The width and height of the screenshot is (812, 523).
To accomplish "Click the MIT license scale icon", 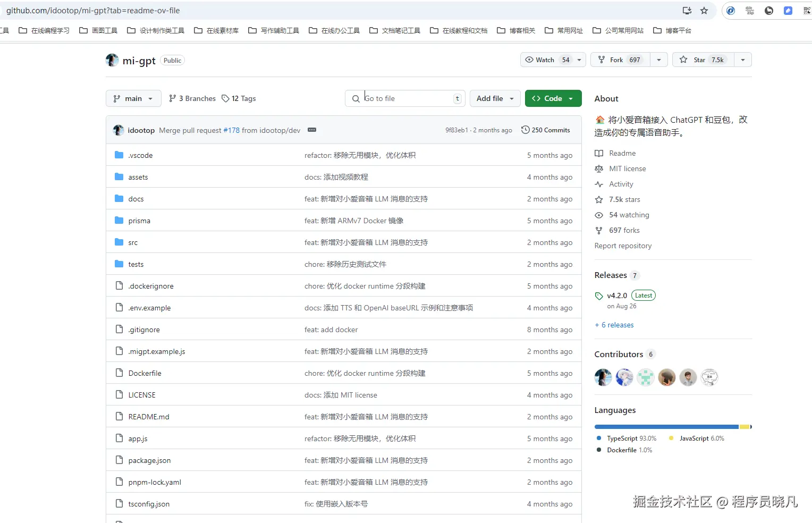I will [599, 168].
